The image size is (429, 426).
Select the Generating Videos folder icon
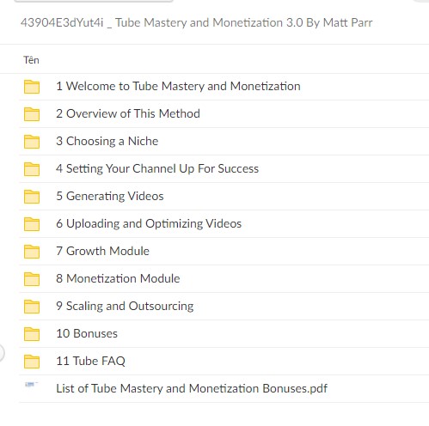(32, 197)
